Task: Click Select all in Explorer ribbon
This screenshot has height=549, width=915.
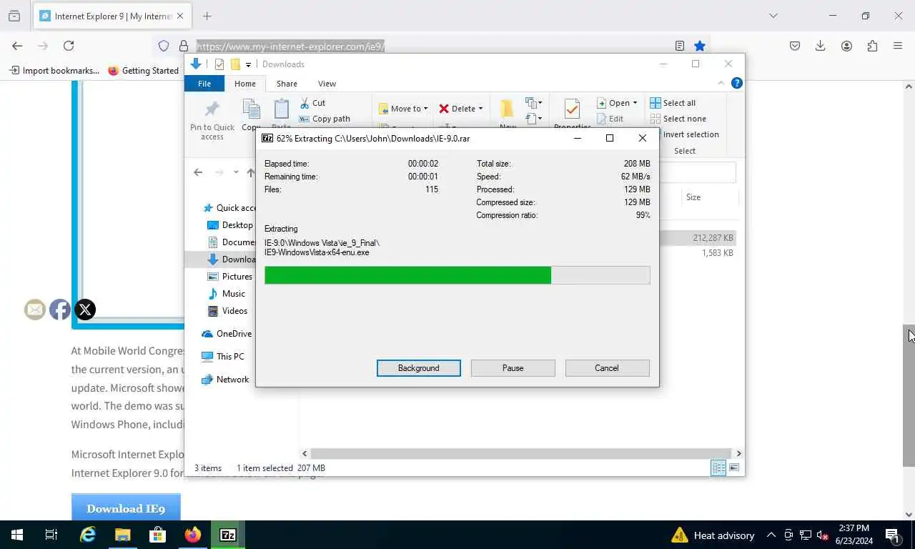Action: [673, 103]
